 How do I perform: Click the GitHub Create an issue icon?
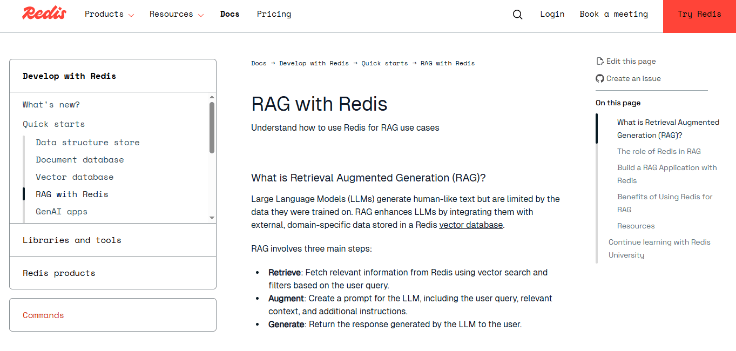pyautogui.click(x=599, y=78)
